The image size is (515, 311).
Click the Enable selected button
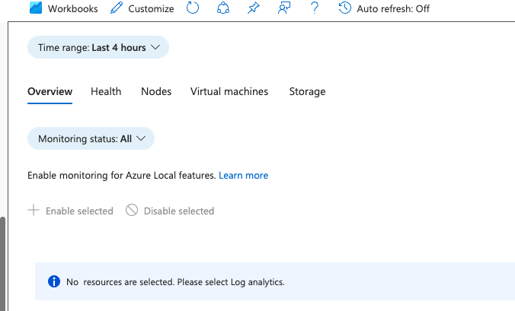[71, 211]
